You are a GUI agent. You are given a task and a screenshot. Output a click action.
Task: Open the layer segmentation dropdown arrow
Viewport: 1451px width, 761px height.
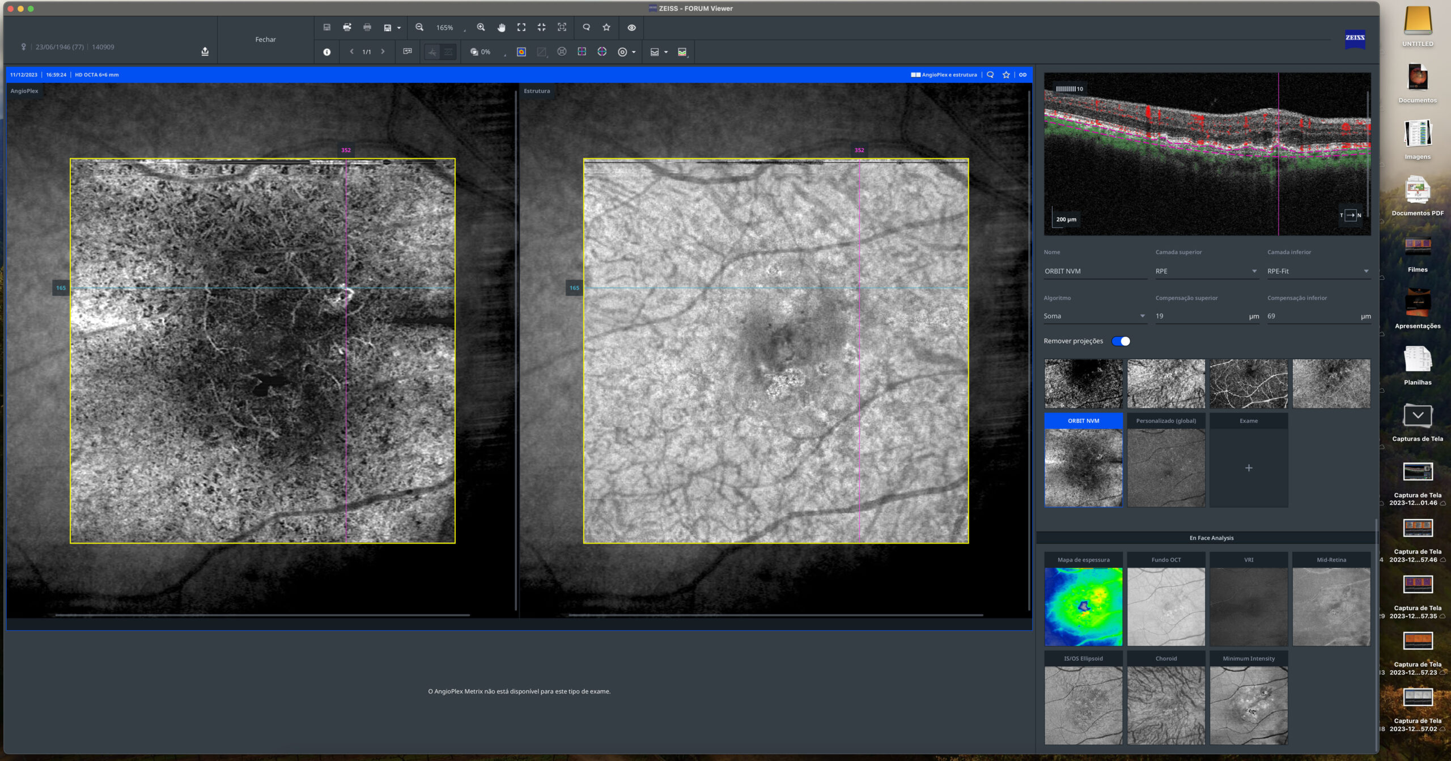[x=666, y=52]
